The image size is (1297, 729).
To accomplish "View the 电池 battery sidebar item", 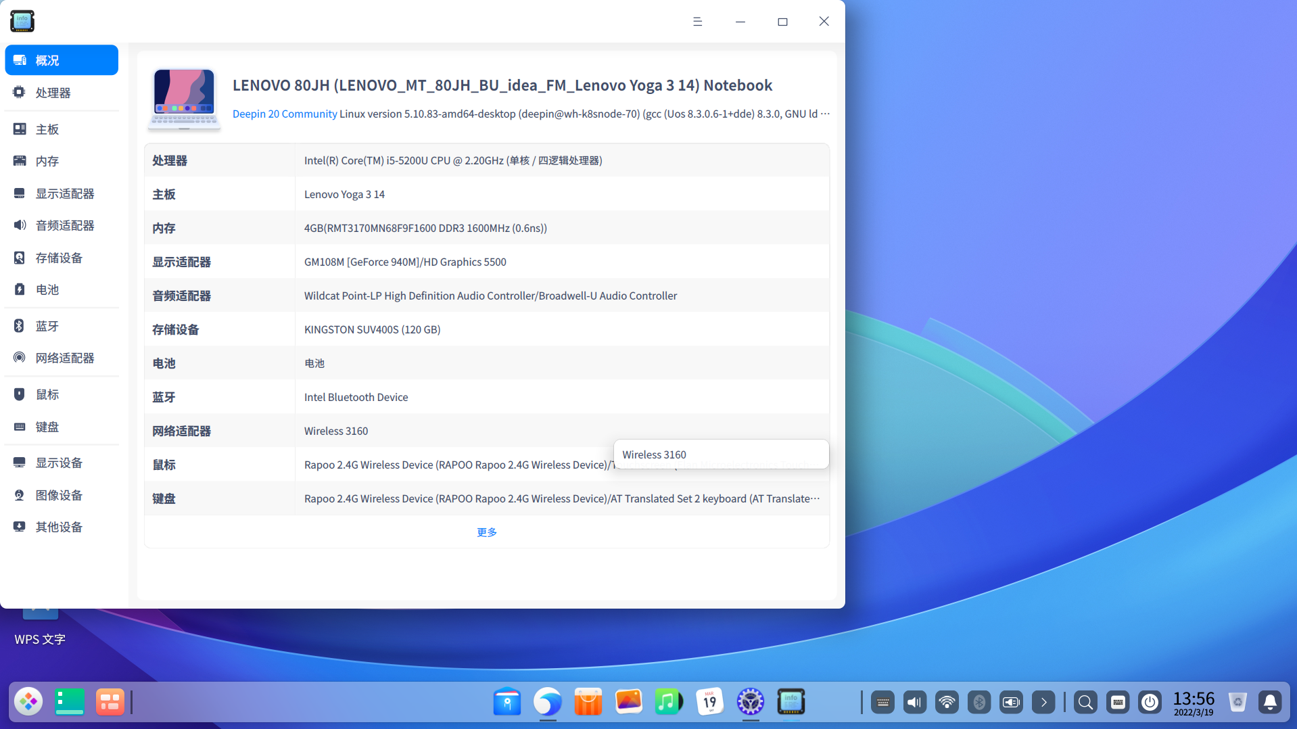I will pos(47,289).
